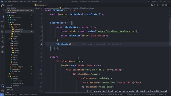171x96 pixels.
Task: Close the MovieList.js editor tab
Action: click(x=48, y=5)
